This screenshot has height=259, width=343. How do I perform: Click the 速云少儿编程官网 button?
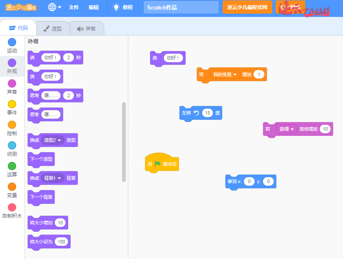pos(247,7)
